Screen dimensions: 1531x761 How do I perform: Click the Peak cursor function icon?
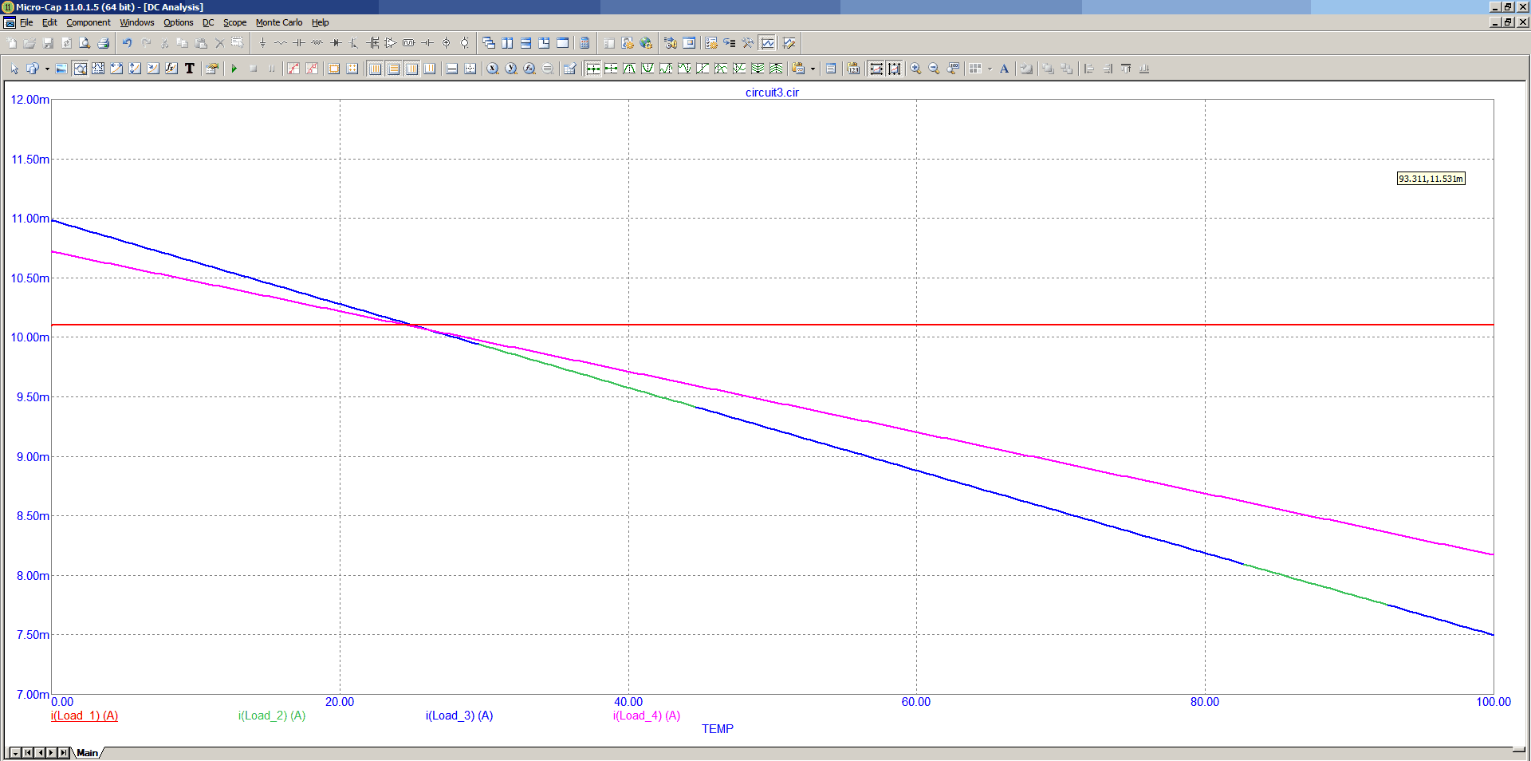coord(629,69)
